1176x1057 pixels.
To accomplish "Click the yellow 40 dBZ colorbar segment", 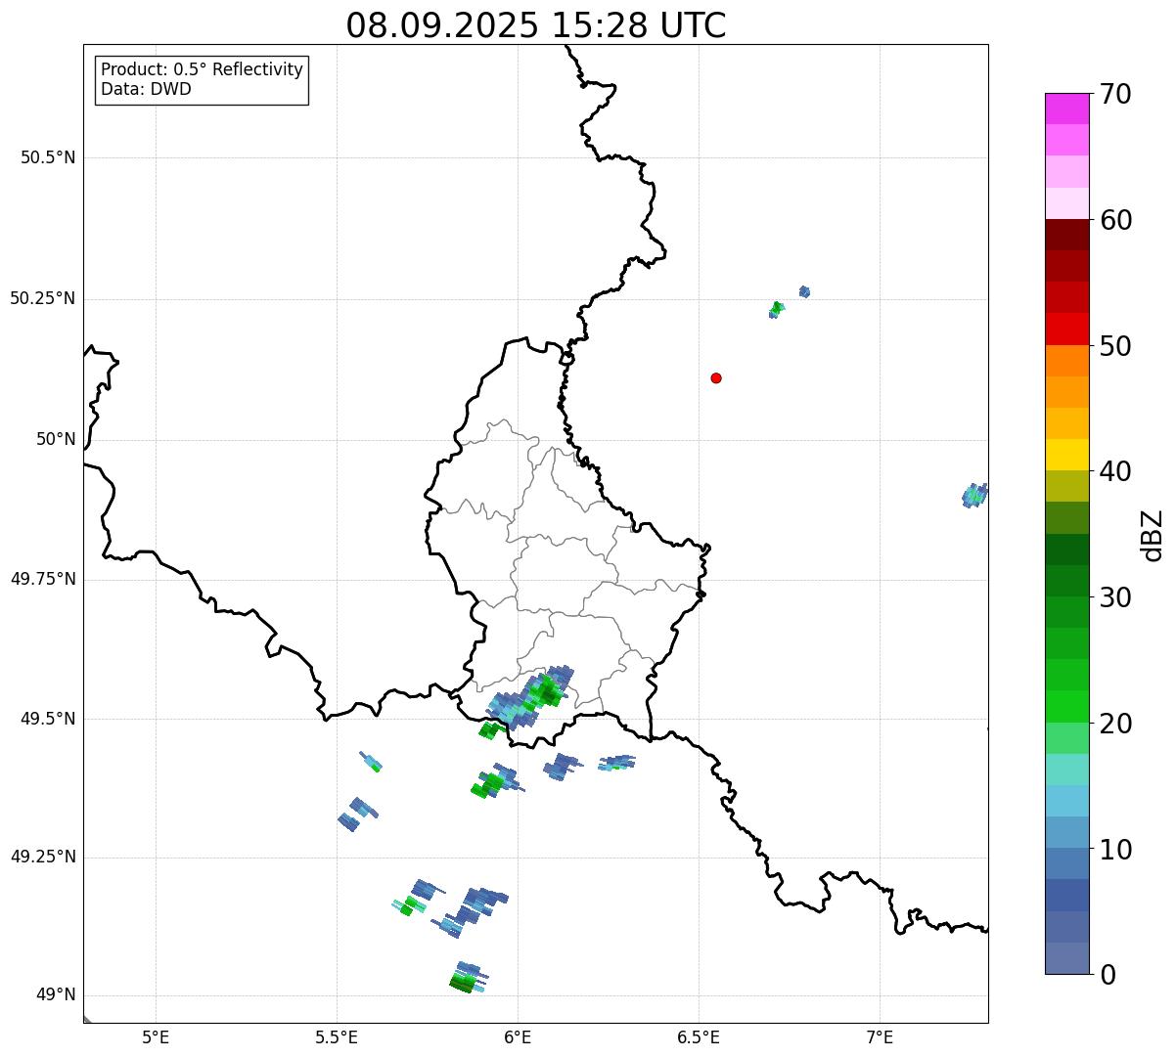I will pos(1066,455).
